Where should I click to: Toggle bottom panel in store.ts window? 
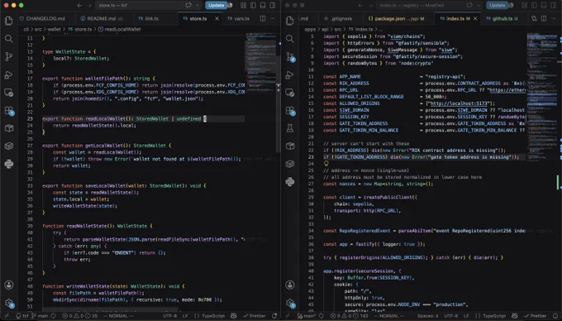pyautogui.click(x=263, y=6)
